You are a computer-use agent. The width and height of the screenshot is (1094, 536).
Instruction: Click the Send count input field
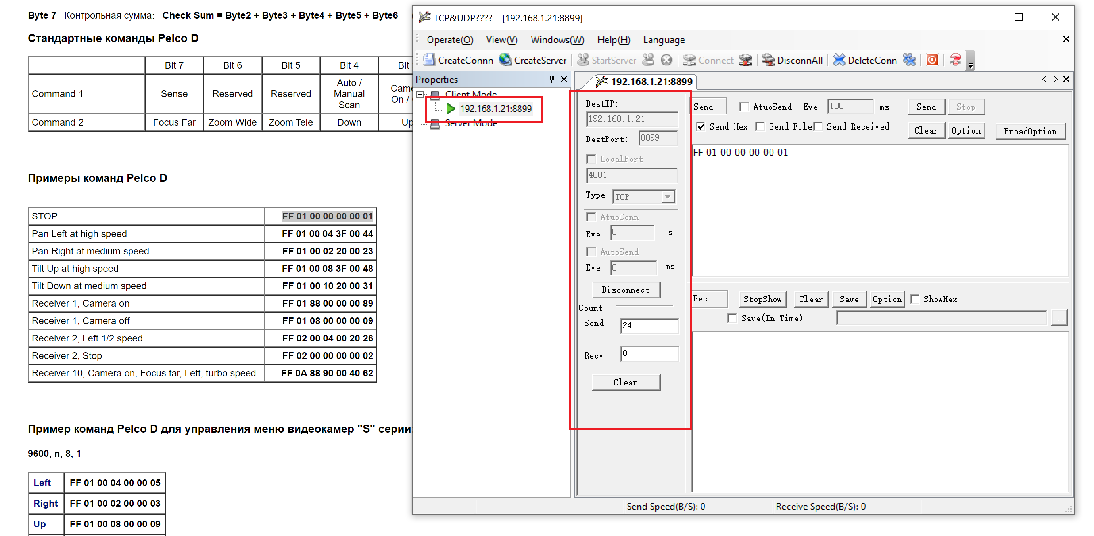point(649,325)
